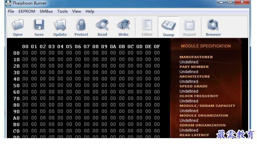Click the Read magnifier icon
The height and width of the screenshot is (145, 257).
click(x=102, y=25)
